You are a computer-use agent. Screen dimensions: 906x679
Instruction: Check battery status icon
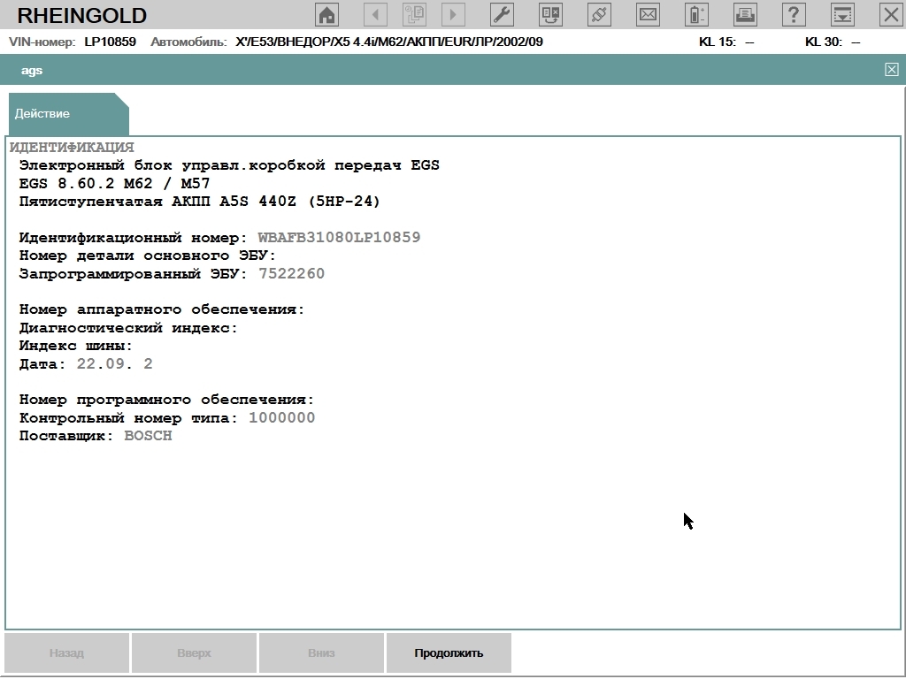(x=697, y=14)
